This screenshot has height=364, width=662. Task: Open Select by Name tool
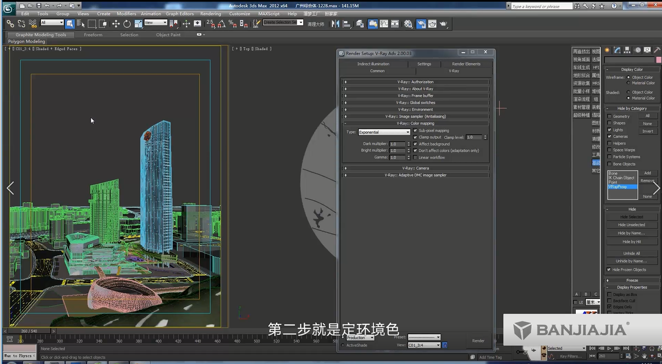[x=80, y=24]
